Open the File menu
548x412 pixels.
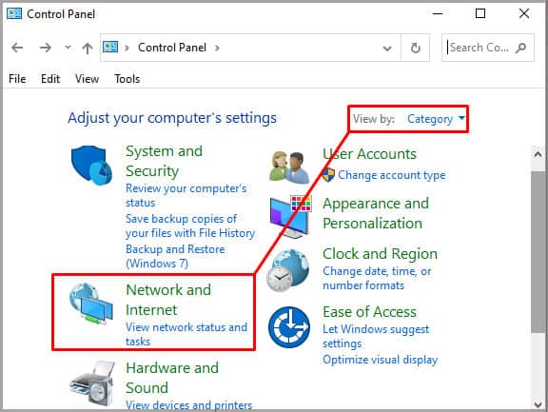click(17, 79)
